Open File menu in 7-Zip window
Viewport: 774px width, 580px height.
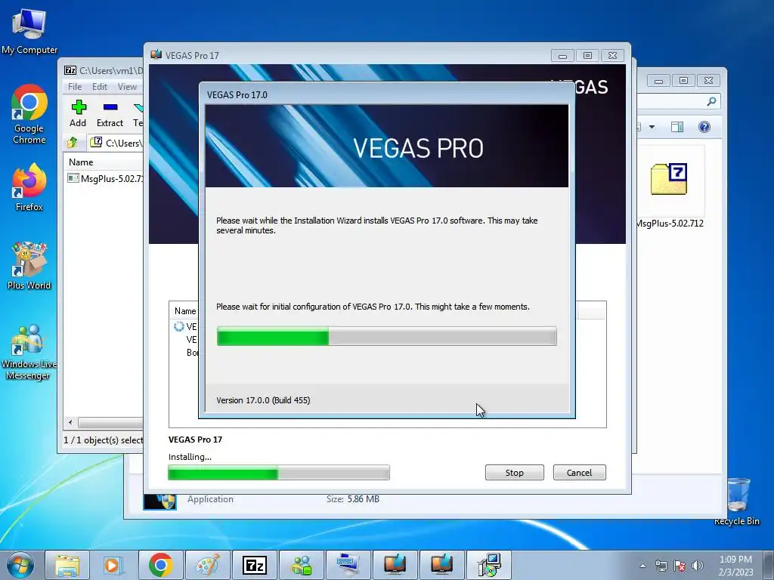[75, 87]
